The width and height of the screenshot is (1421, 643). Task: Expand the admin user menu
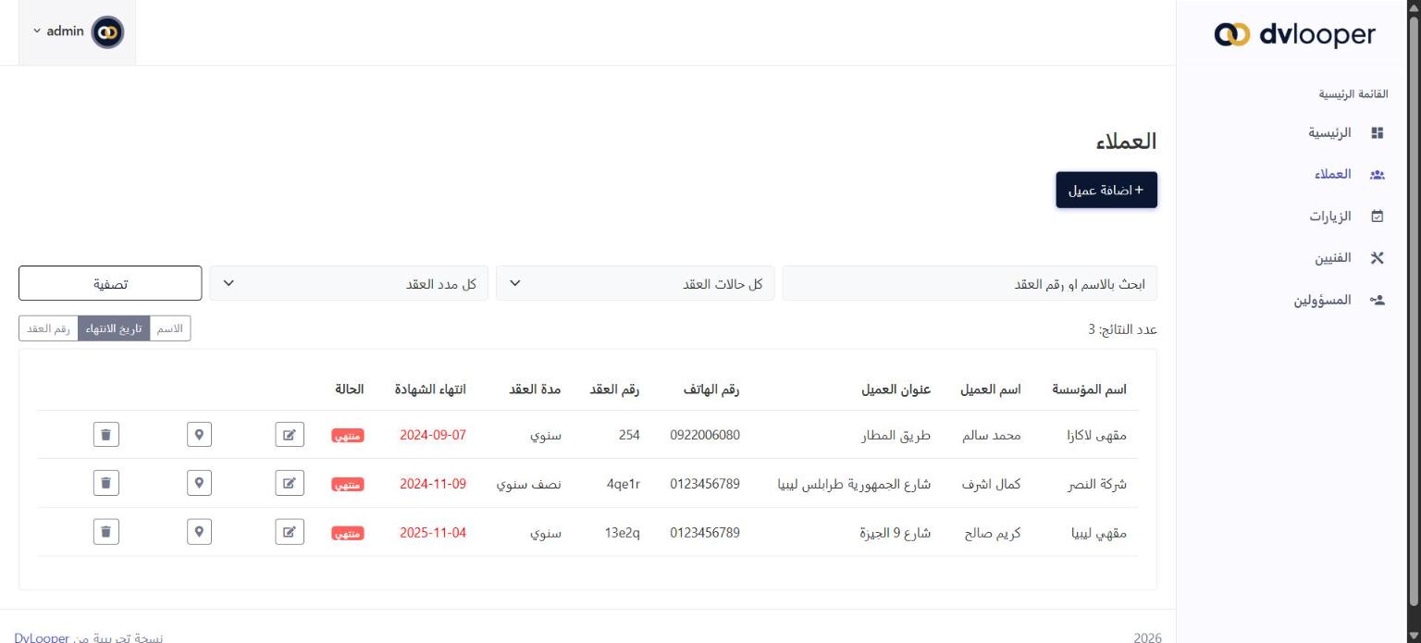point(78,32)
